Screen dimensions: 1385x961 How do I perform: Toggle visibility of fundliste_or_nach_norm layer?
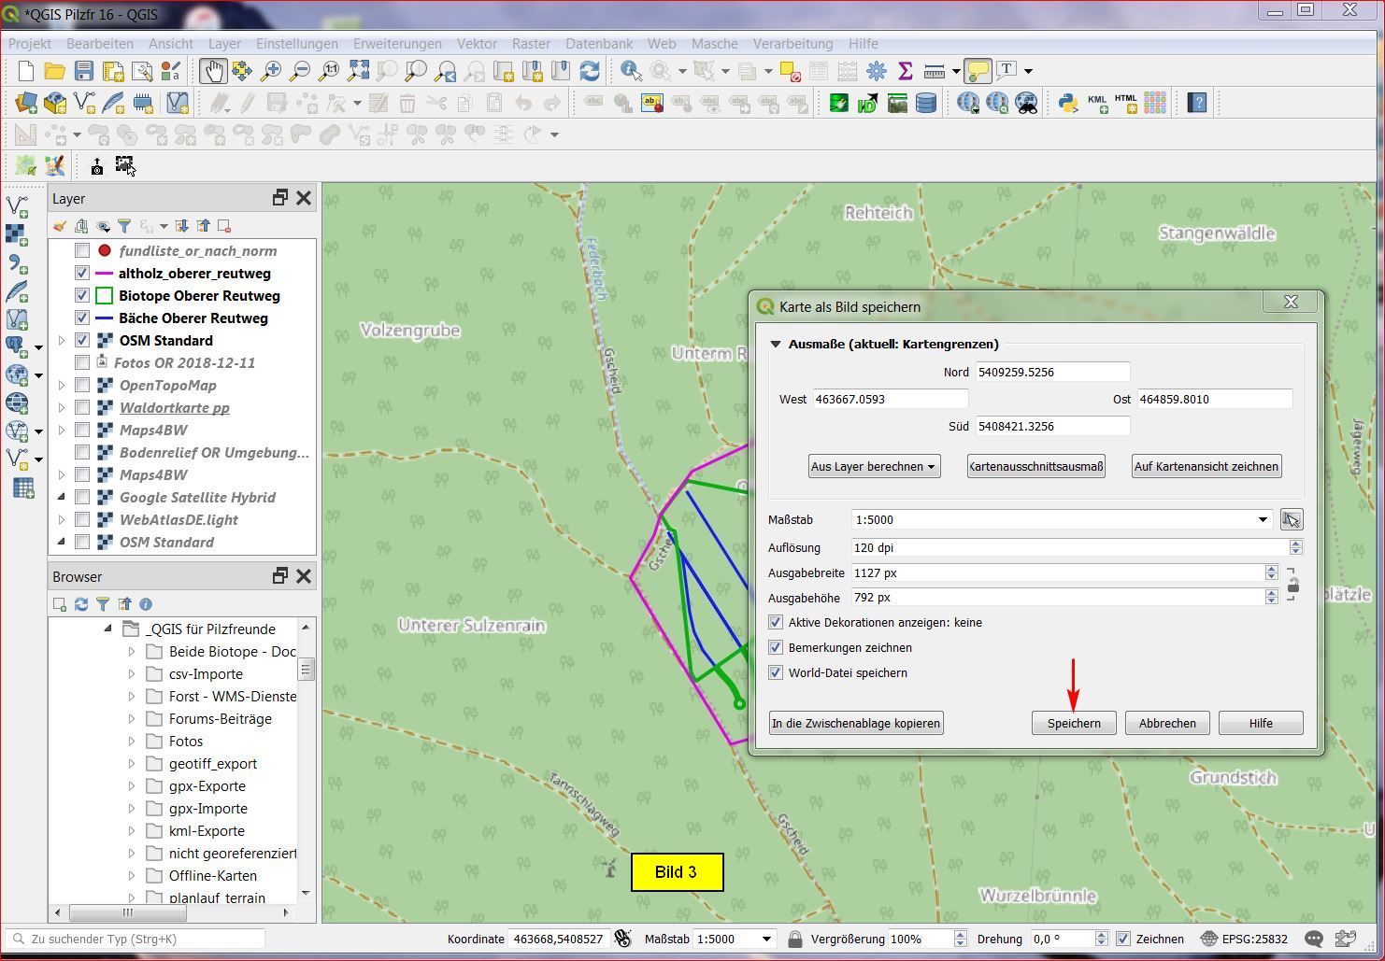(82, 251)
